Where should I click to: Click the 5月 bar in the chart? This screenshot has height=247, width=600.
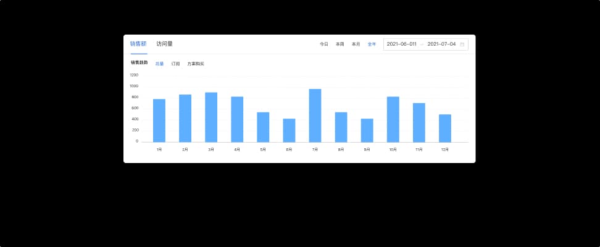point(263,127)
